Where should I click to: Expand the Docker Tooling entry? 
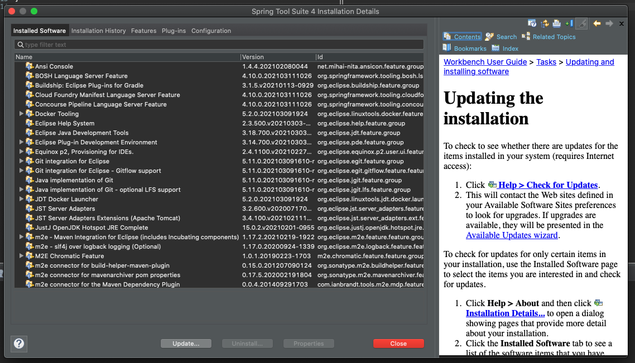tap(21, 114)
